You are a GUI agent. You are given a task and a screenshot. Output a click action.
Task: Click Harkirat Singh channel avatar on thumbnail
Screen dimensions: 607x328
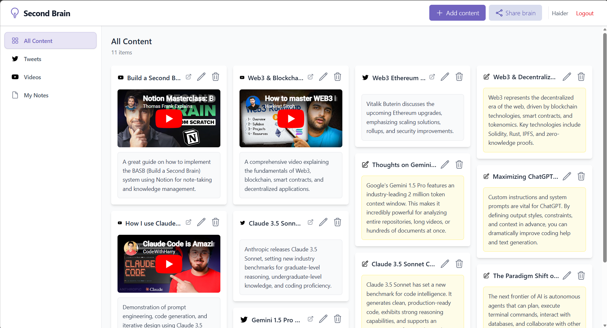[x=253, y=102]
